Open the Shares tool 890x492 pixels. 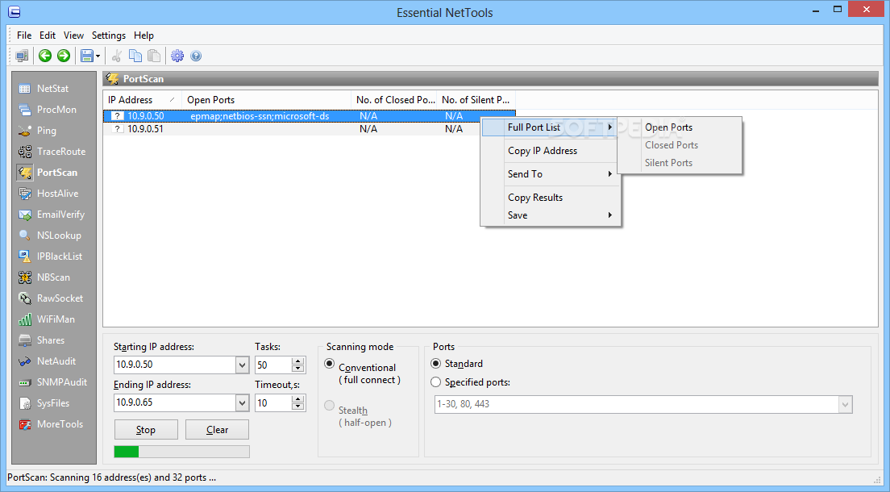[x=41, y=341]
